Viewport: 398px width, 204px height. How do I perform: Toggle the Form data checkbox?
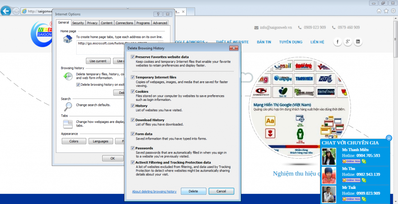point(133,134)
